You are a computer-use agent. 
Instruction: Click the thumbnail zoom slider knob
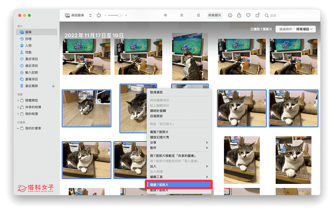pyautogui.click(x=119, y=15)
